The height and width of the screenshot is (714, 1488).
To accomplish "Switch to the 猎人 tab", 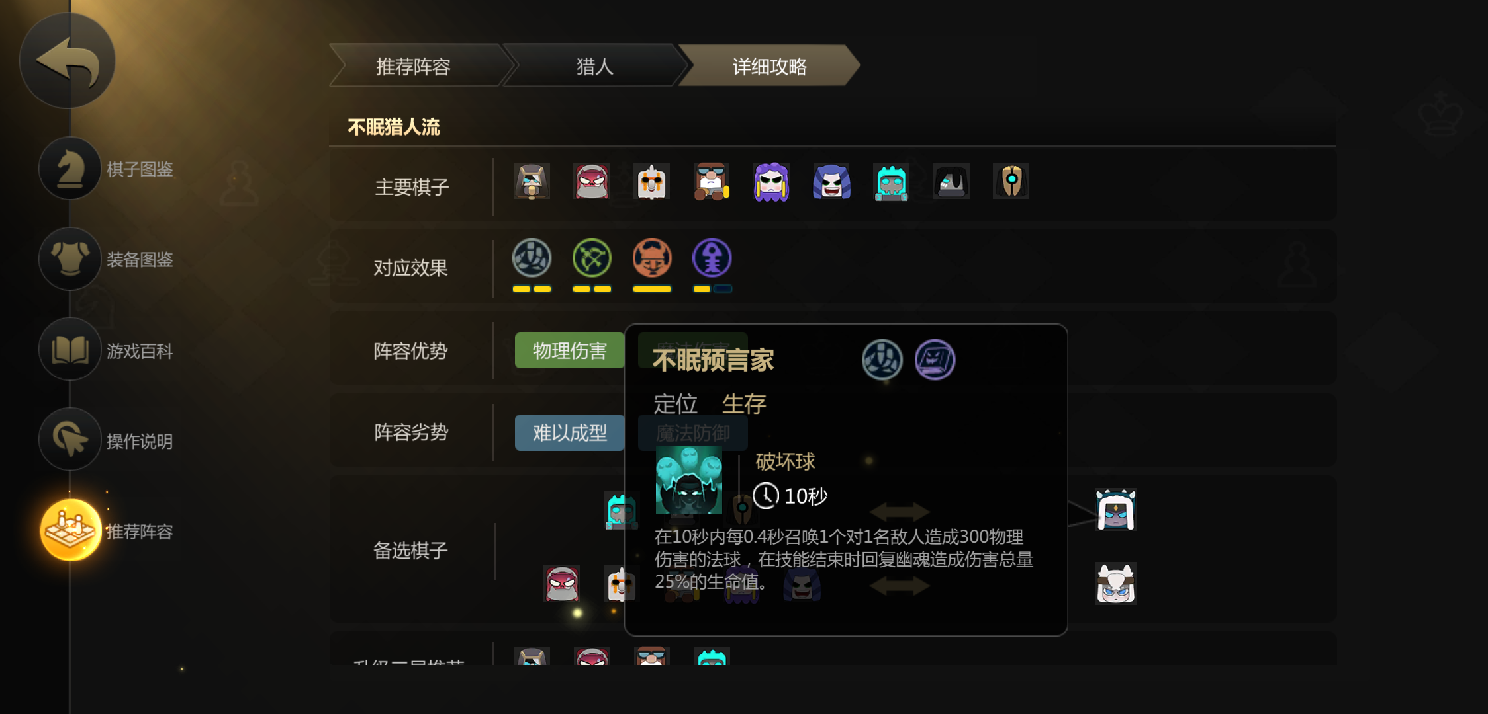I will click(x=595, y=66).
